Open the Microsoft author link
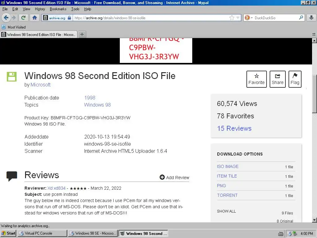 click(41, 85)
